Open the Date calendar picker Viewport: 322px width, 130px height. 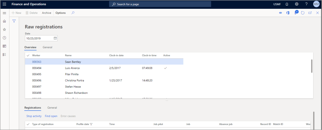point(55,38)
